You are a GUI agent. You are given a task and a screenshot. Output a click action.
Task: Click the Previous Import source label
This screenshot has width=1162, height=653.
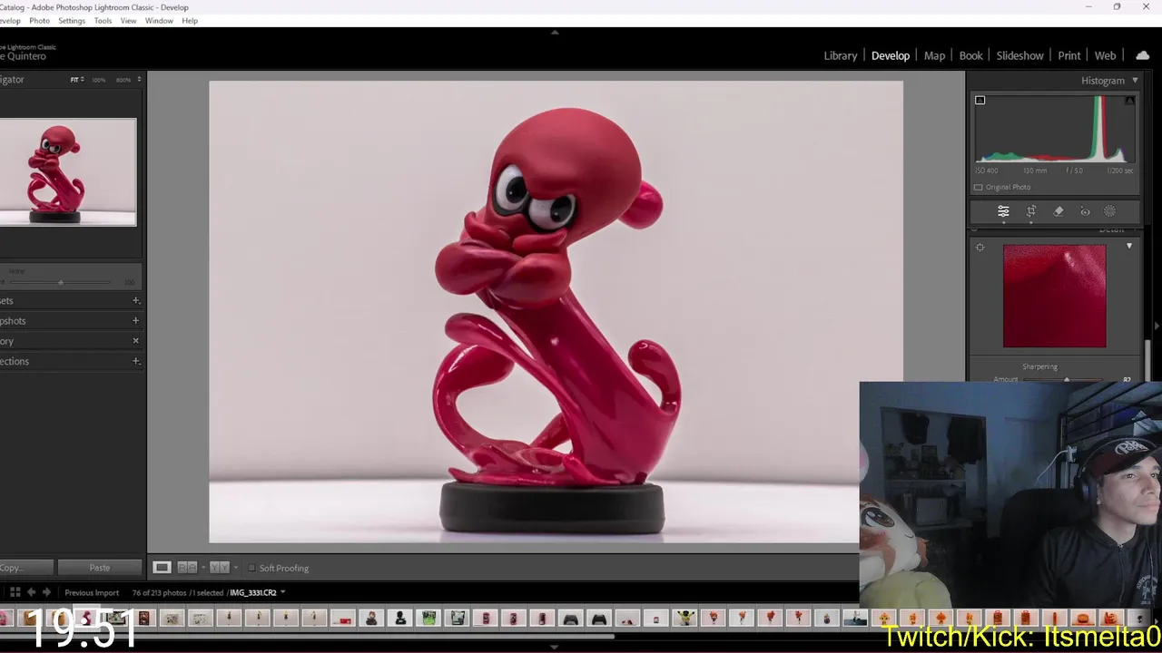coord(92,593)
